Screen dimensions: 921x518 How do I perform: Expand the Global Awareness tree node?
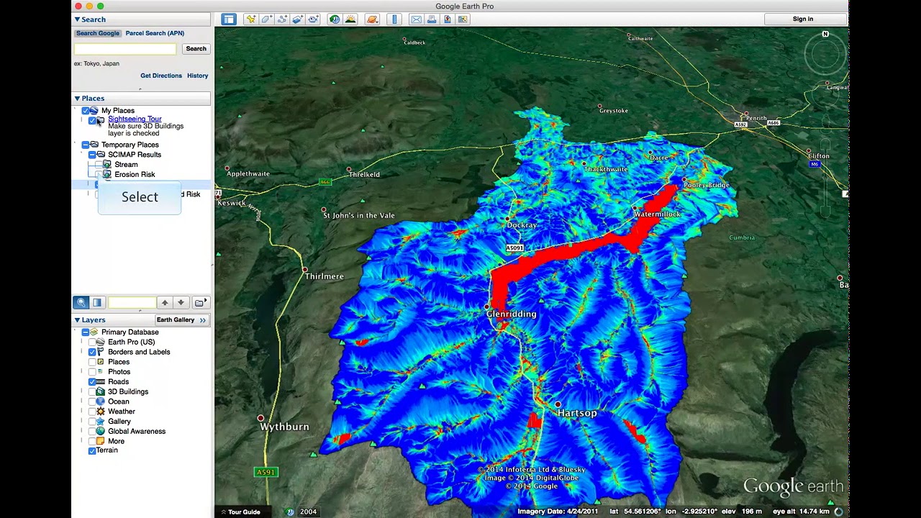pyautogui.click(x=81, y=432)
